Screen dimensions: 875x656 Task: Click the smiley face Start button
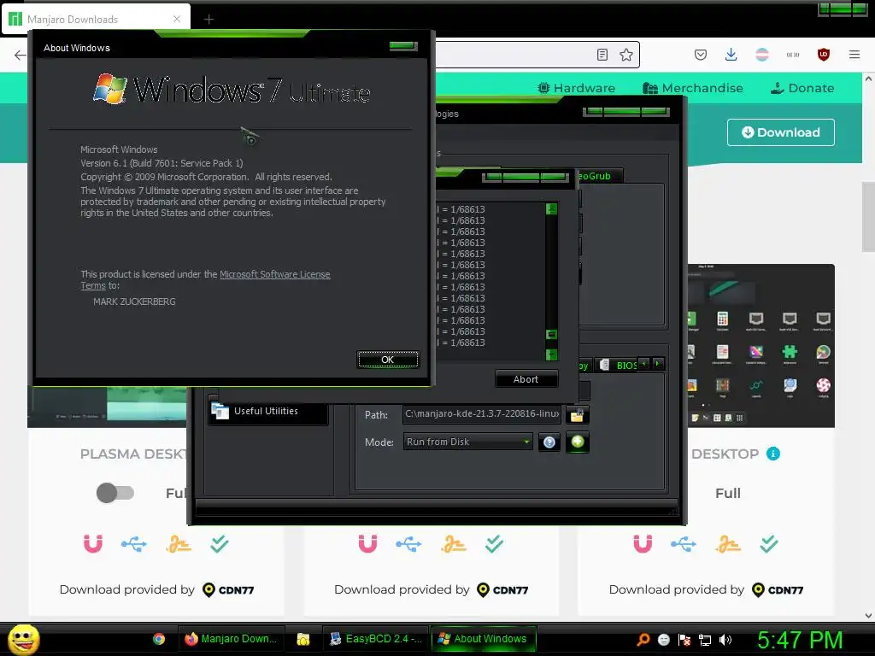[x=23, y=639]
